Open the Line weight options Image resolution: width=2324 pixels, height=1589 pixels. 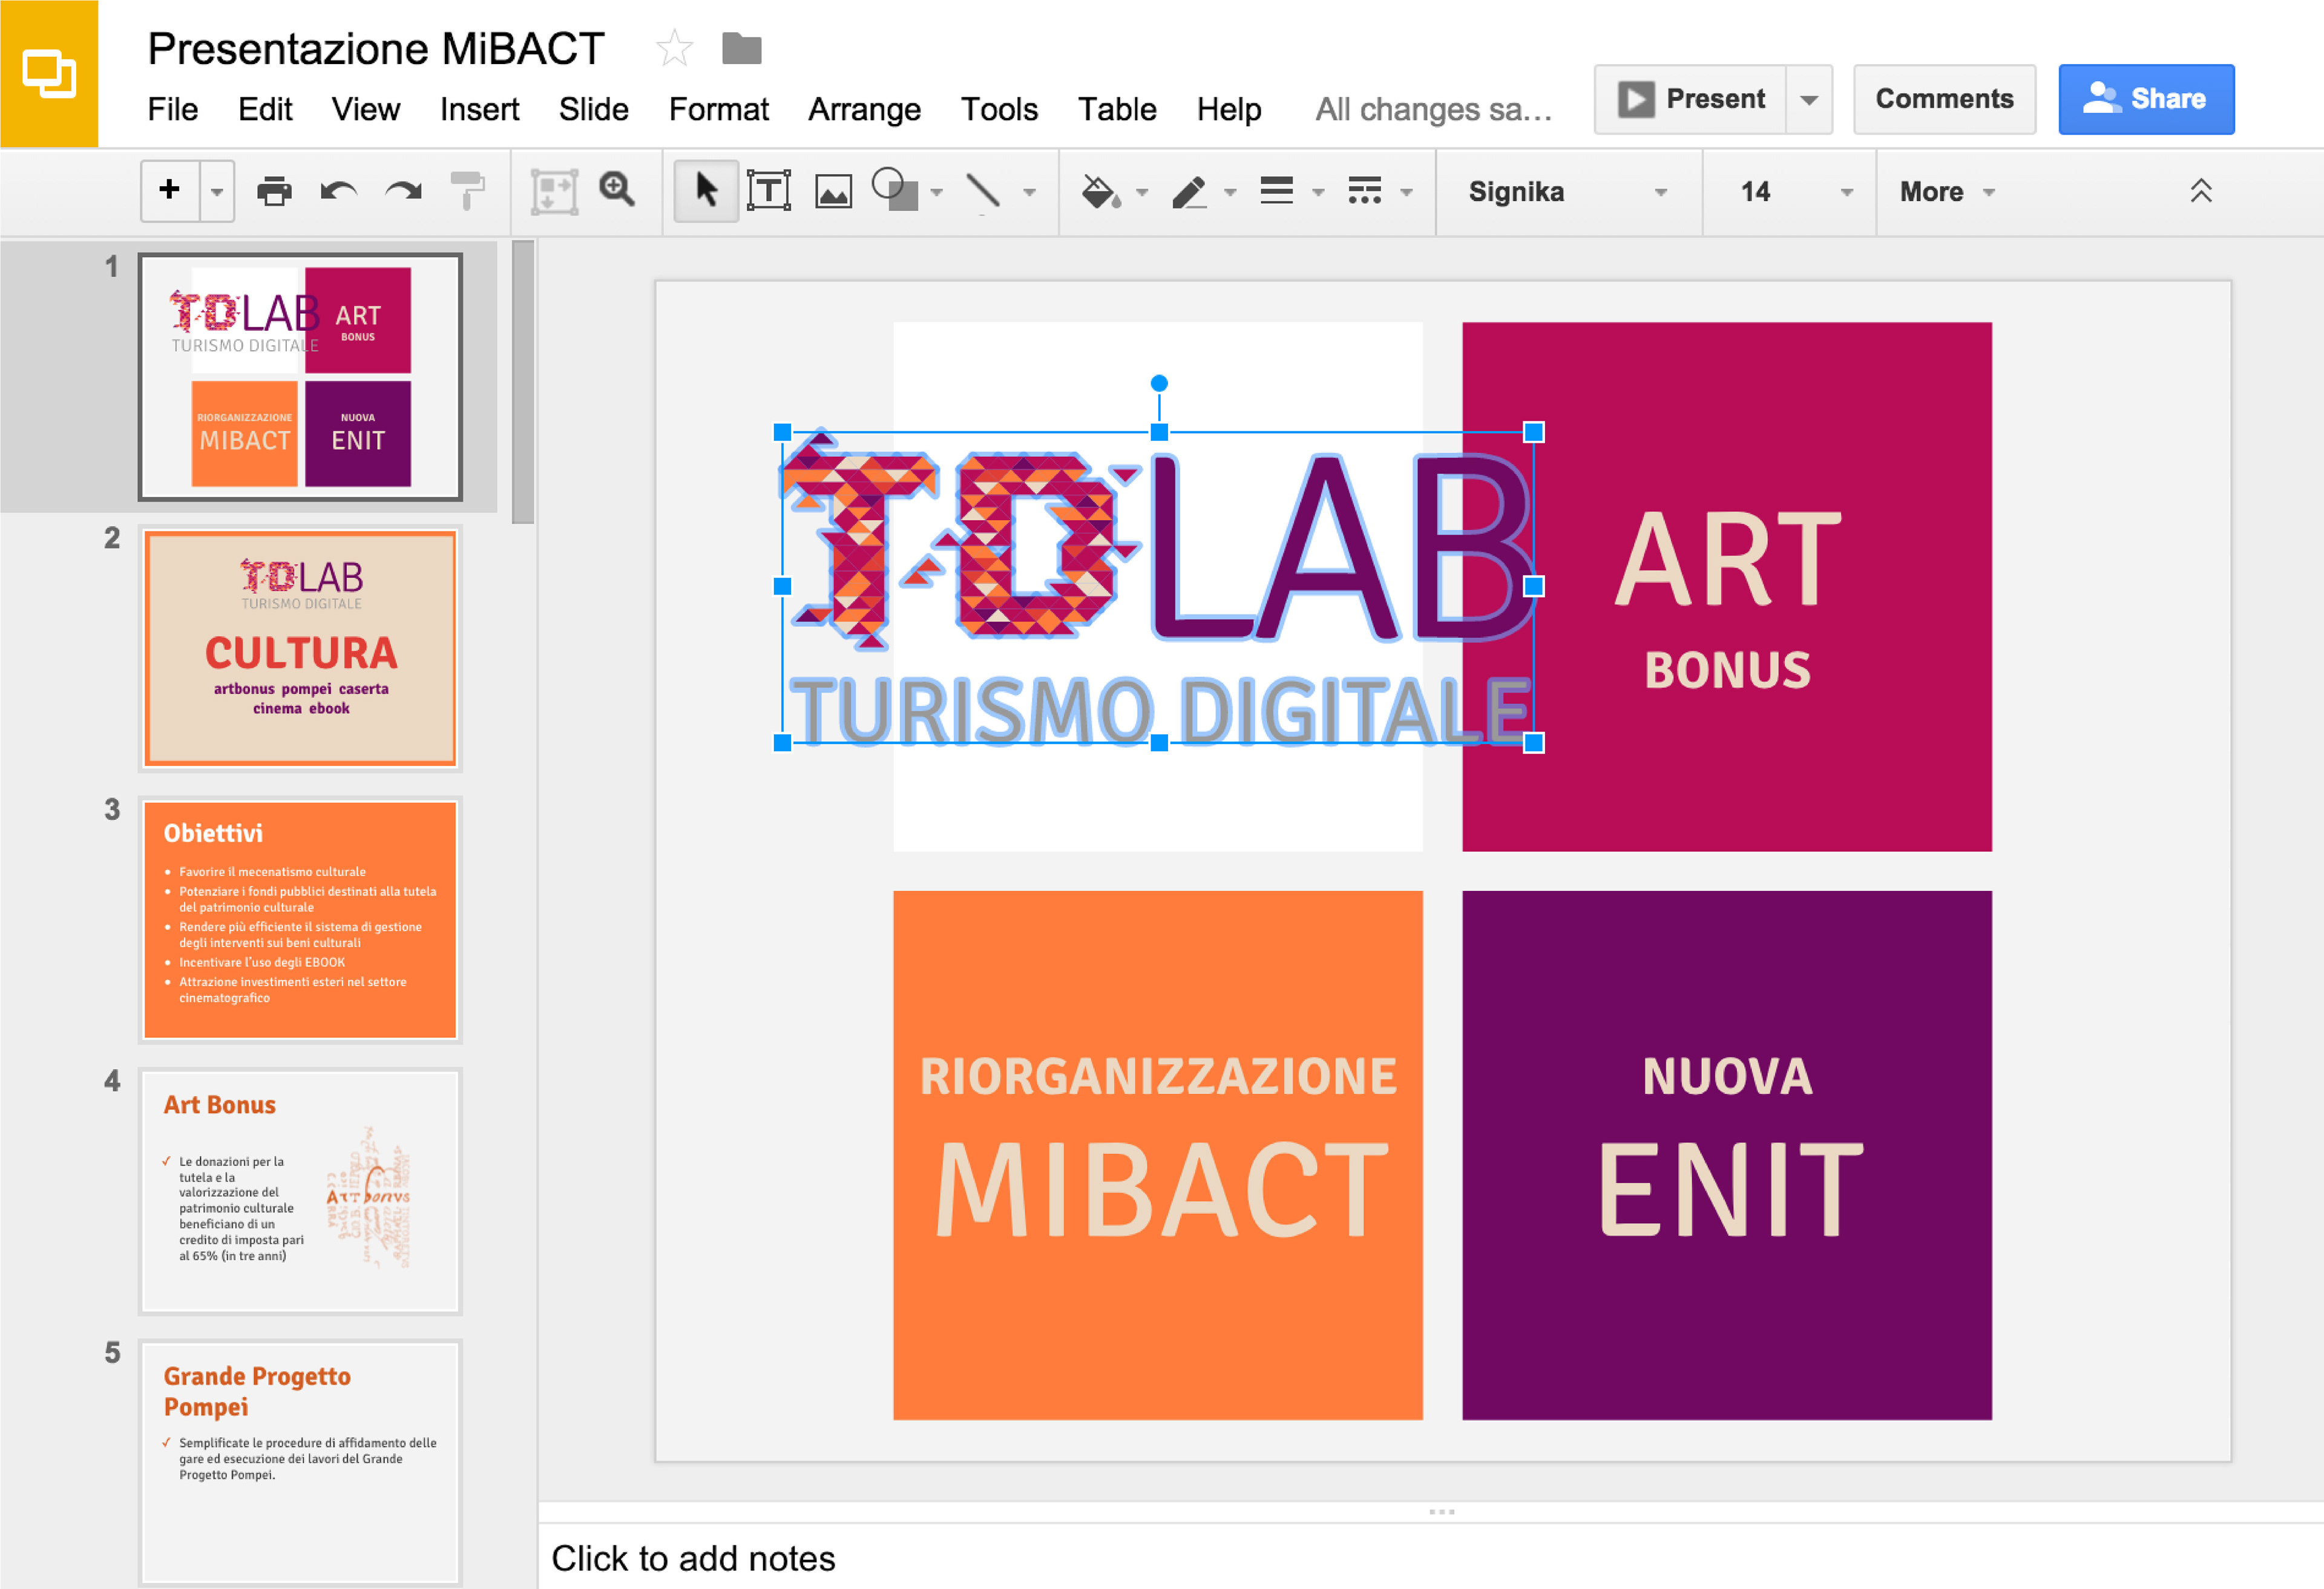point(1277,190)
